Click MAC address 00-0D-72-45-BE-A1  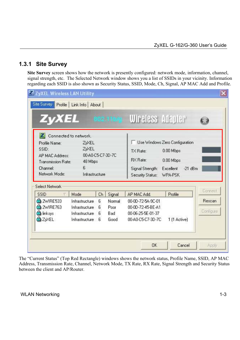click(144, 207)
